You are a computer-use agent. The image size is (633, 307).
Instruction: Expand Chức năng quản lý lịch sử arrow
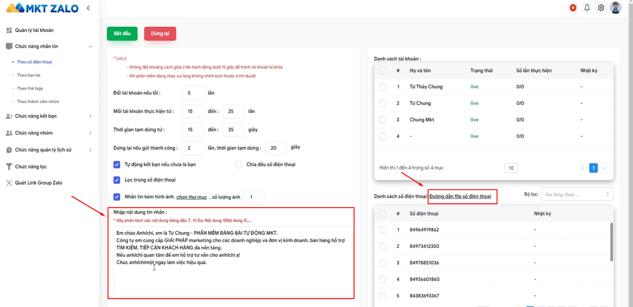[x=90, y=150]
